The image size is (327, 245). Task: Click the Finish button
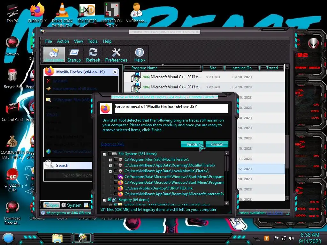coord(192,144)
